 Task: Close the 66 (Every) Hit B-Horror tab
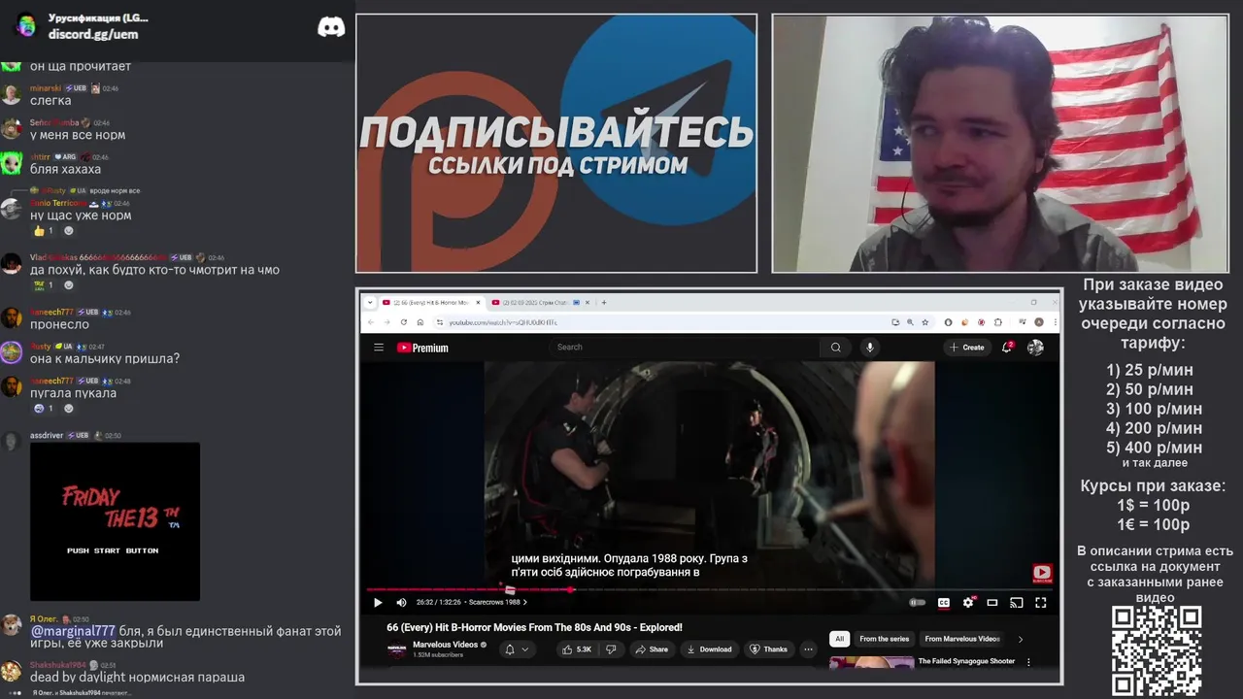click(x=478, y=302)
